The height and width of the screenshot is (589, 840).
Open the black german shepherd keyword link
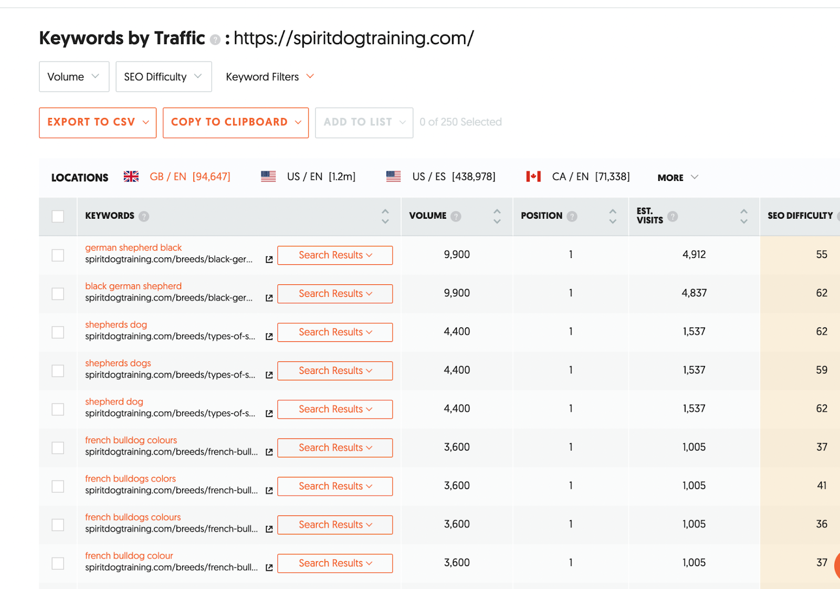pos(133,286)
